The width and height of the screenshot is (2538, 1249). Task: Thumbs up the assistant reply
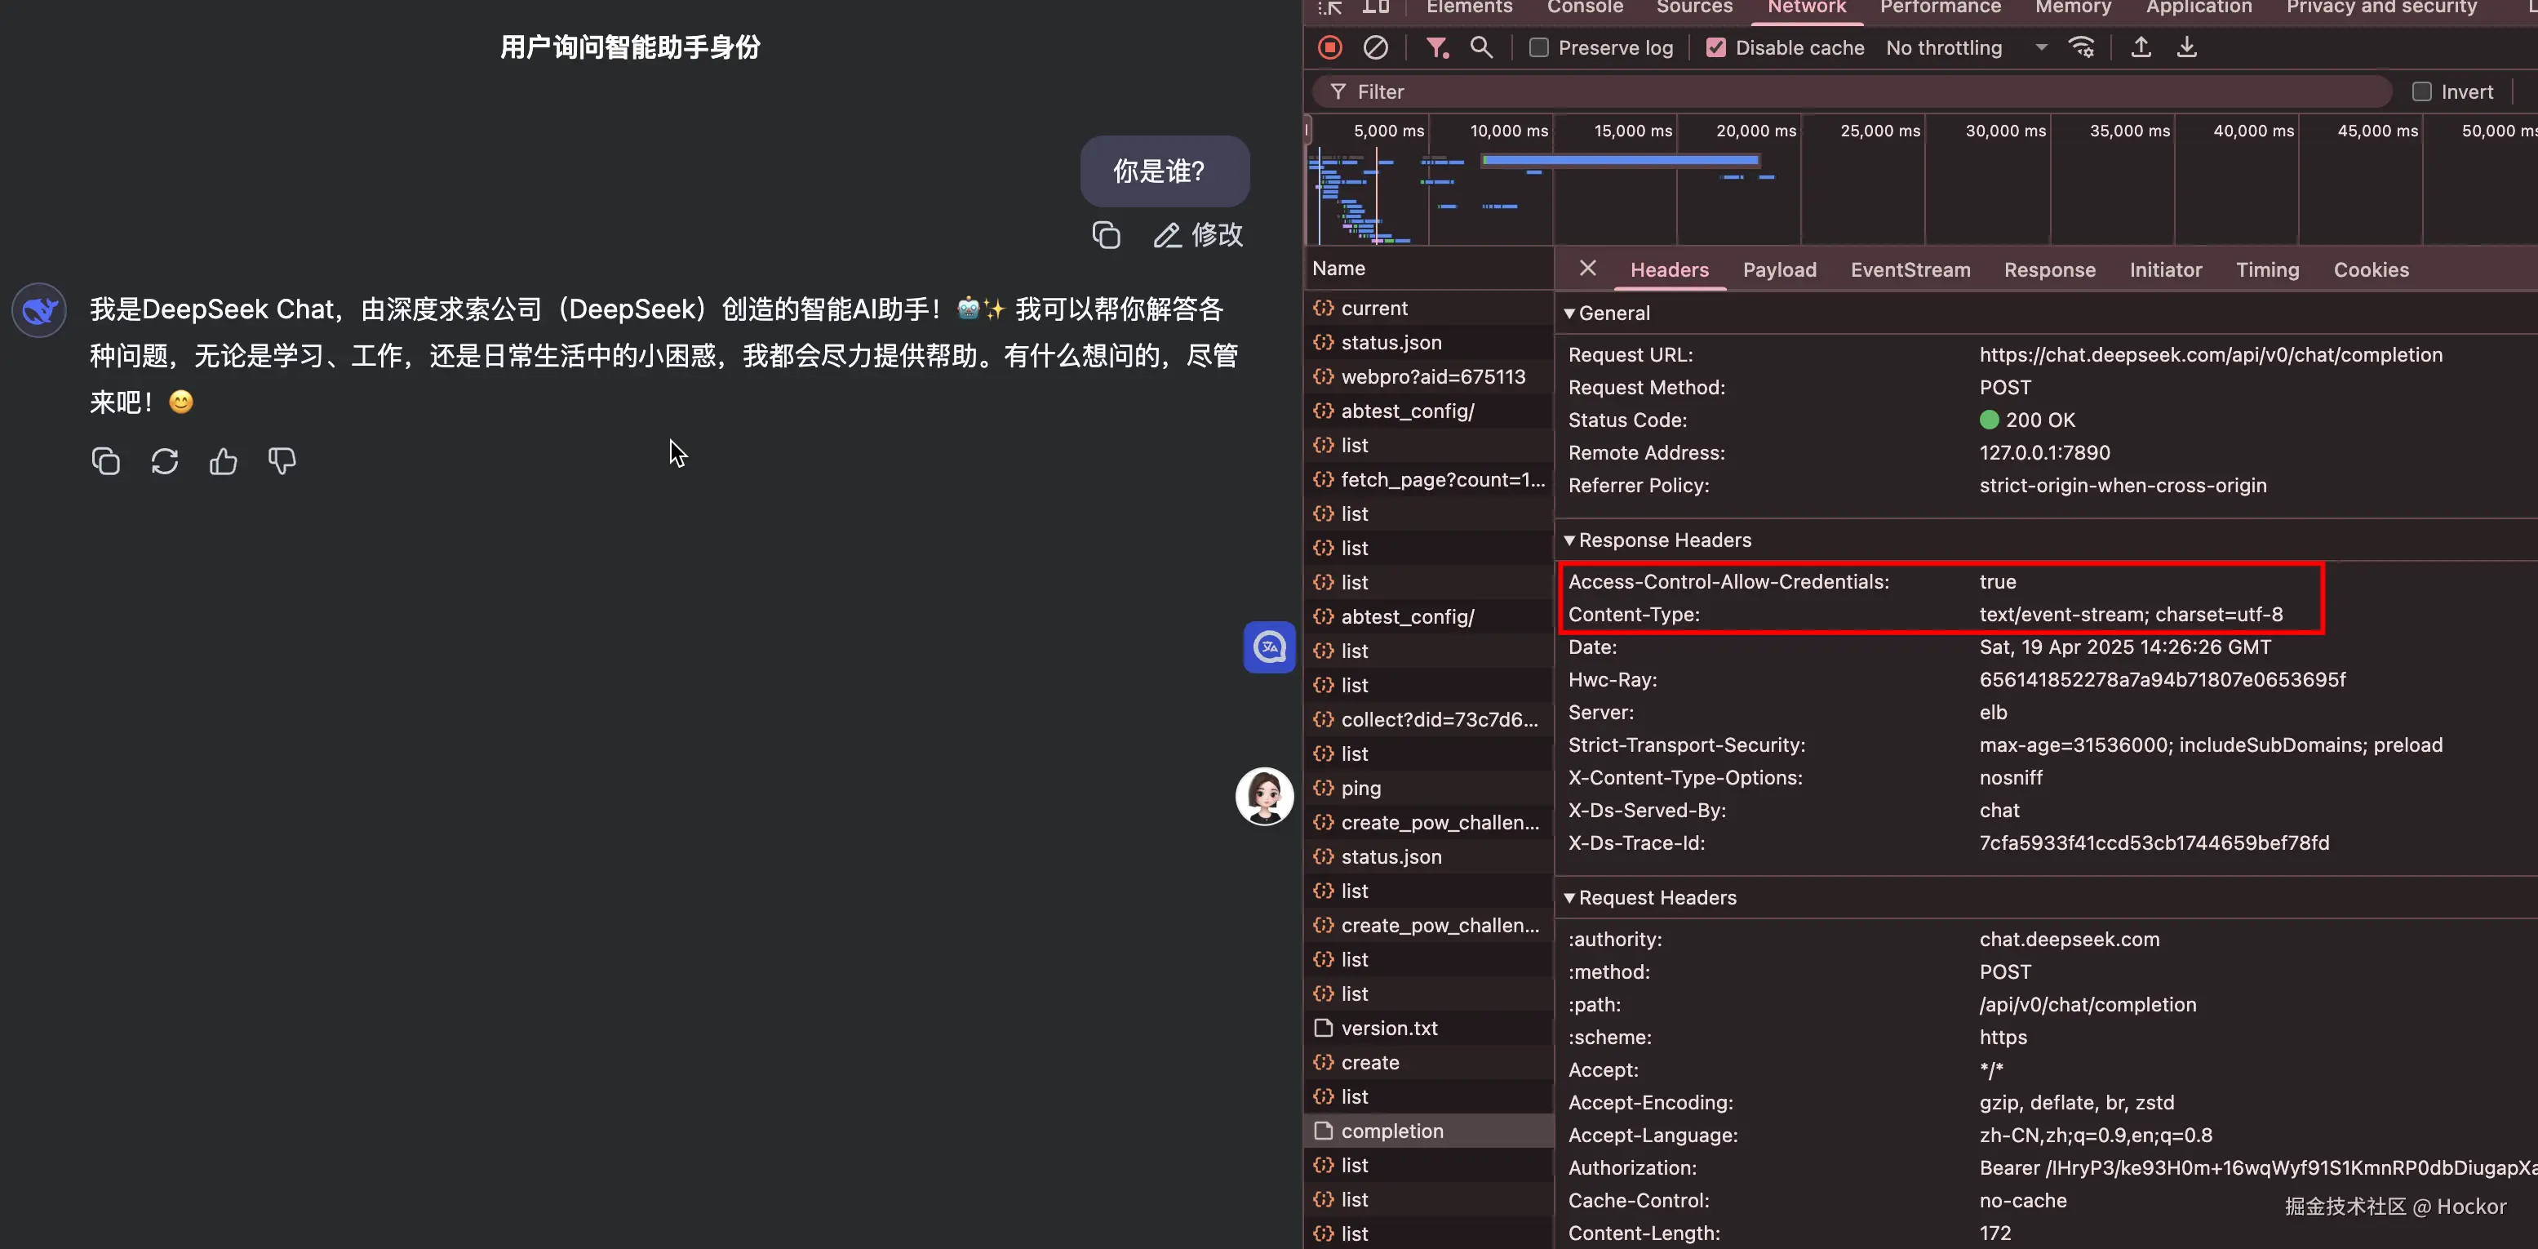(224, 461)
